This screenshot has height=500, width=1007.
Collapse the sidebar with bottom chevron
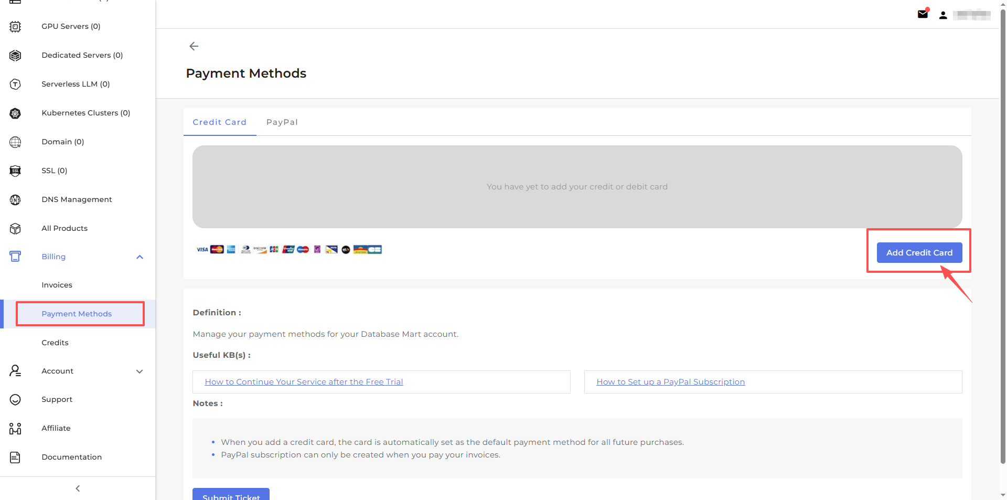point(78,488)
